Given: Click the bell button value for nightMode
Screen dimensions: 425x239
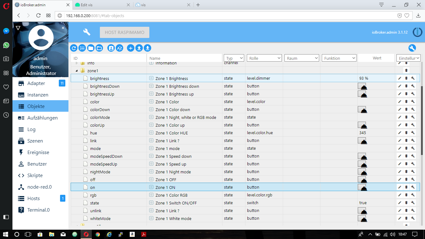Looking at the screenshot, I should tap(362, 172).
